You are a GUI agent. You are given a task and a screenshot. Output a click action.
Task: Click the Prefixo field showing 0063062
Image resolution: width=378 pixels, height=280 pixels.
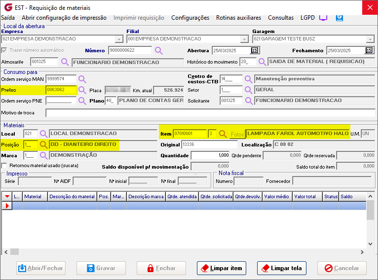61,90
